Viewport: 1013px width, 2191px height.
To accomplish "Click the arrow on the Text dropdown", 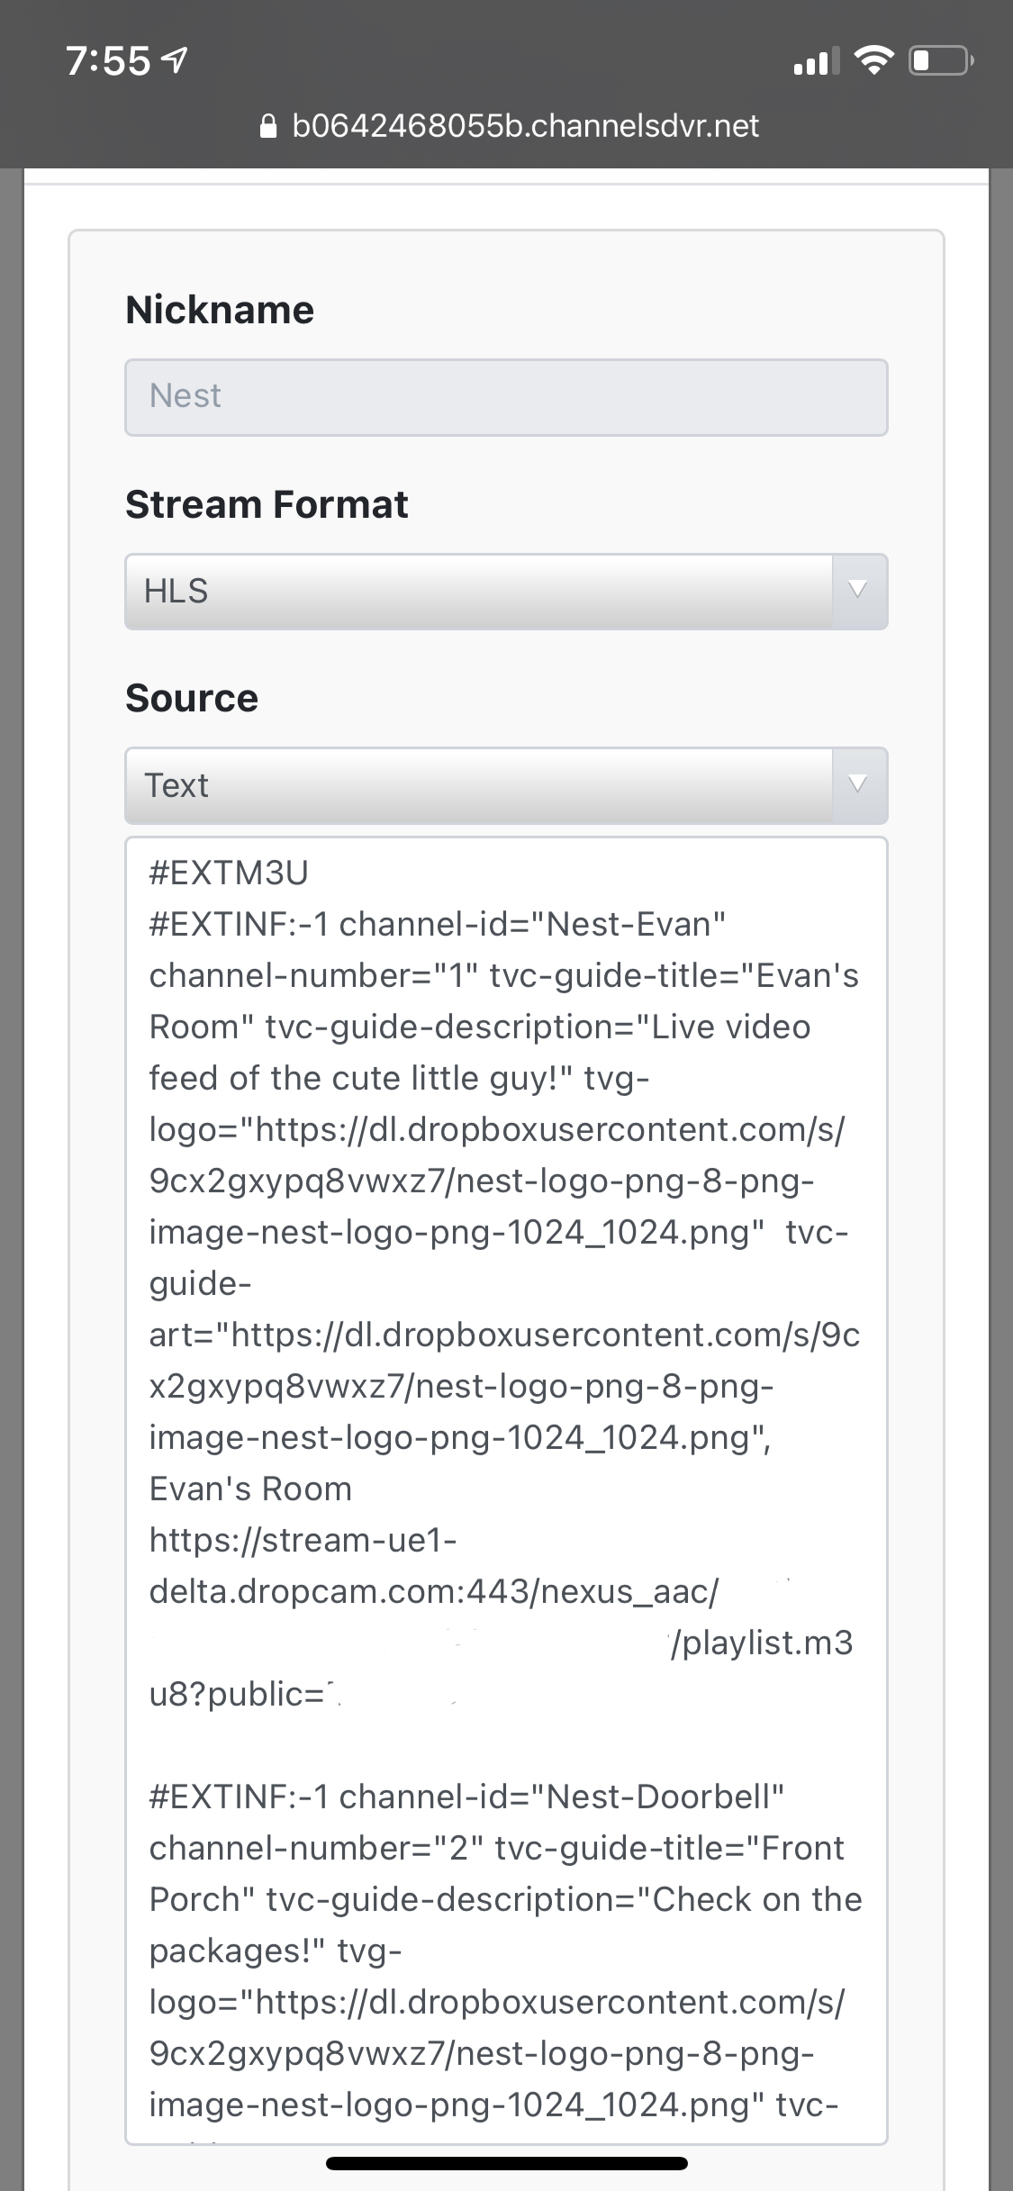I will point(859,785).
